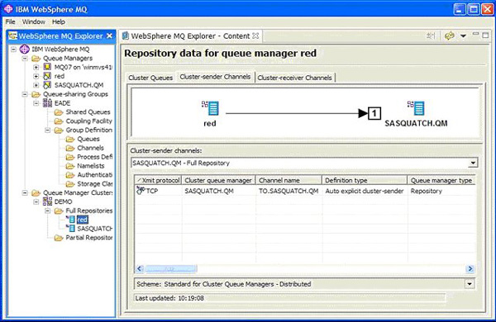496x322 pixels.
Task: Click the Queue Manager Clusters folder icon
Action: [x=36, y=192]
